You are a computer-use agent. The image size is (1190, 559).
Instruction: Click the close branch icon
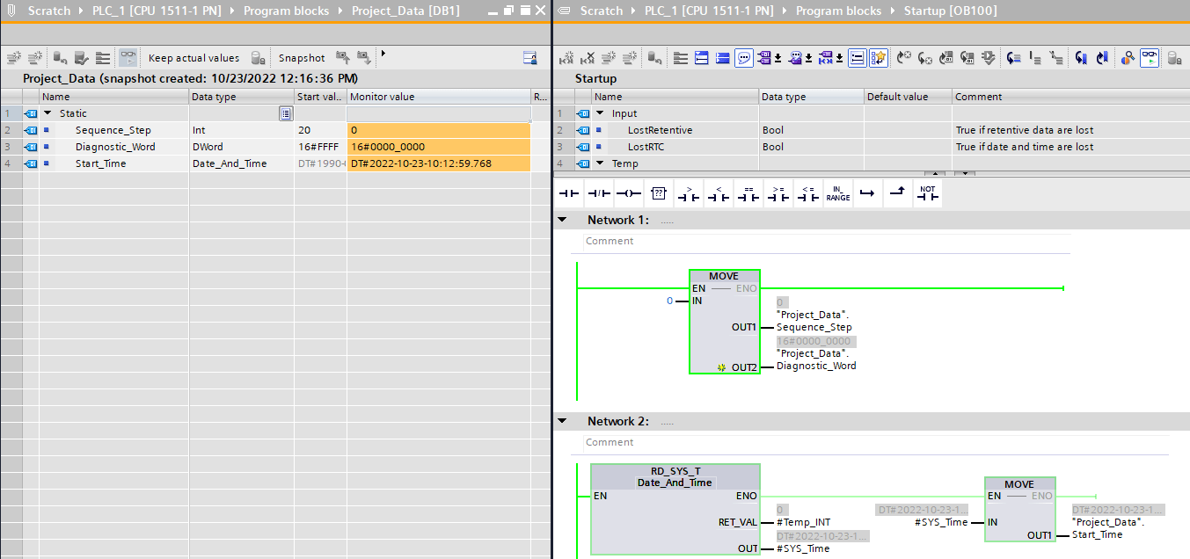[x=896, y=193]
